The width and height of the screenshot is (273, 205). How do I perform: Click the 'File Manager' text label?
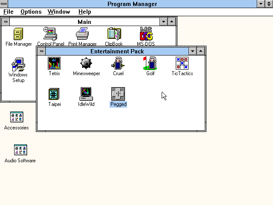[x=19, y=44]
